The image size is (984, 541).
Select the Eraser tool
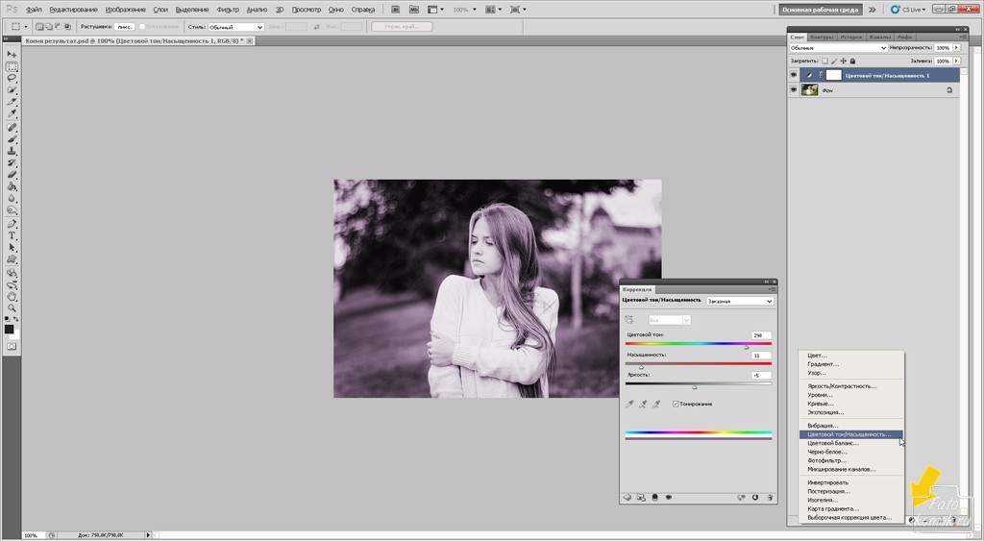tap(12, 175)
